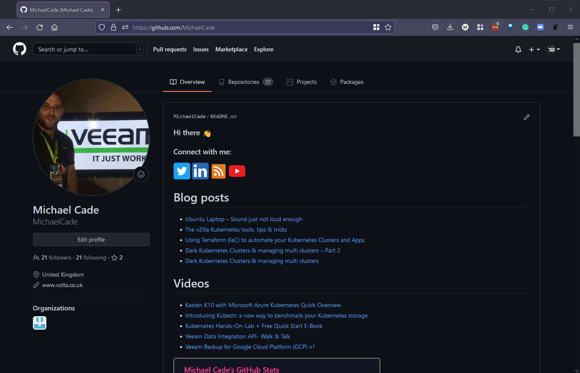Viewport: 580px width, 373px height.
Task: Click the Search or jump to field
Action: point(86,49)
